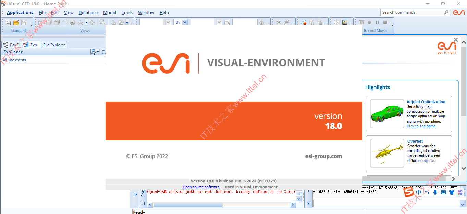467x214 pixels.
Task: Select the sphere shading view icon
Action: pos(73,22)
